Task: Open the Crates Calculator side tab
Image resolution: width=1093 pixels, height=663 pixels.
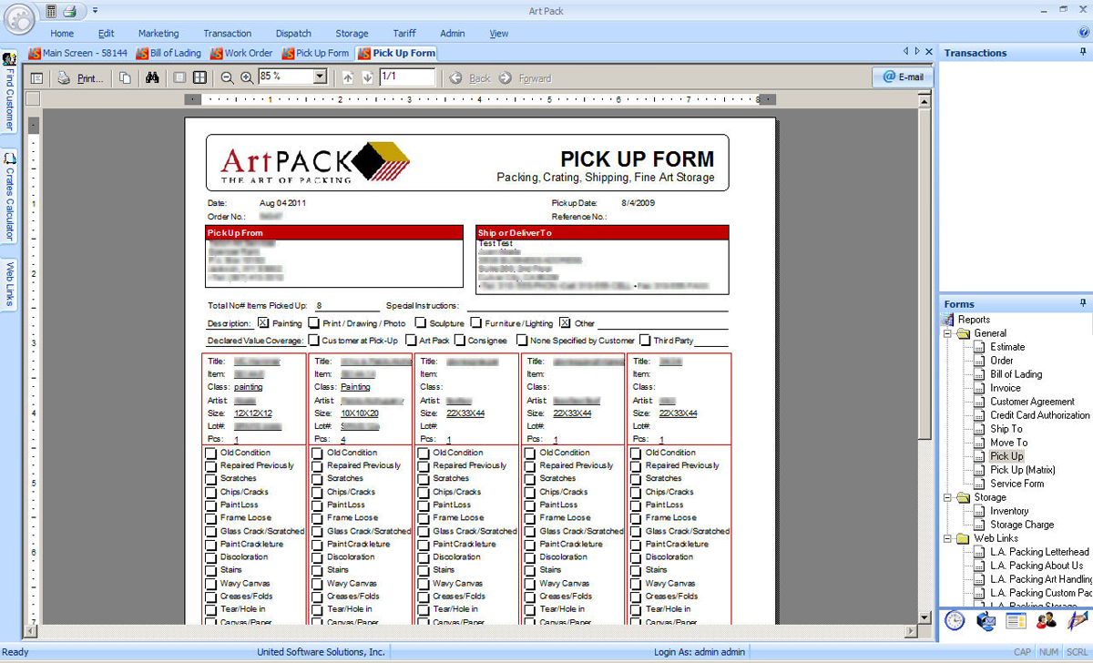Action: [9, 198]
